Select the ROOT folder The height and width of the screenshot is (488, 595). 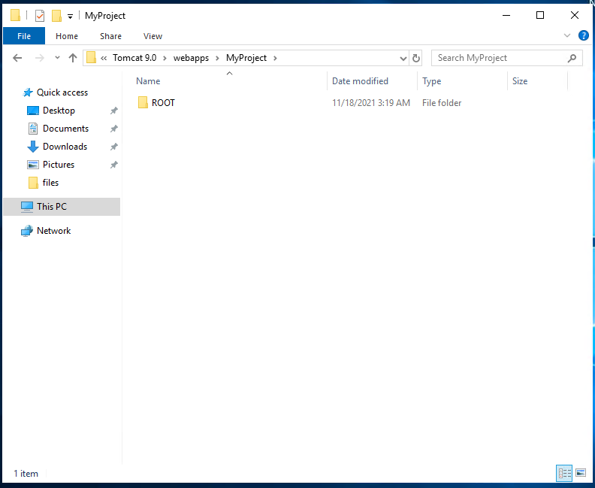coord(163,102)
